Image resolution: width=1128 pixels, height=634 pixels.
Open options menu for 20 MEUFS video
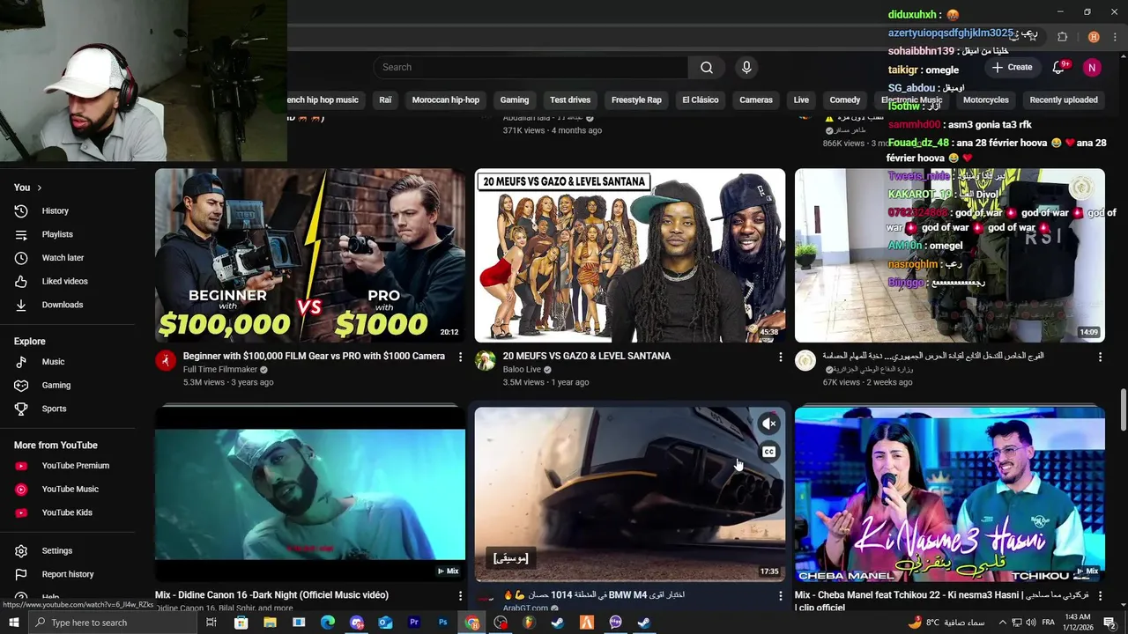point(780,357)
